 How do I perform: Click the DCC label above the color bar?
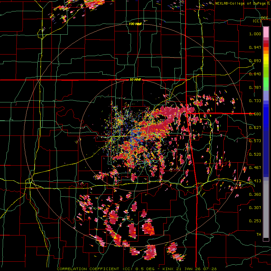coord(265,18)
